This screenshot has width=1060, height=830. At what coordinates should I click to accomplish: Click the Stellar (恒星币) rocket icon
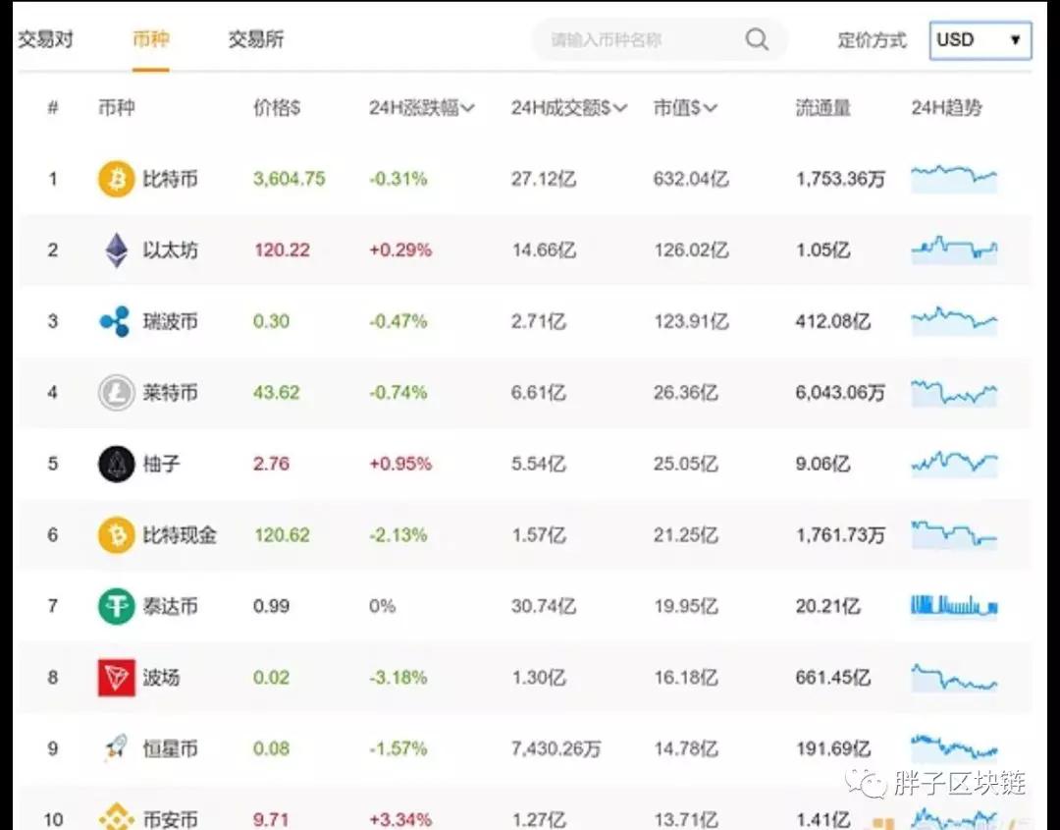116,748
